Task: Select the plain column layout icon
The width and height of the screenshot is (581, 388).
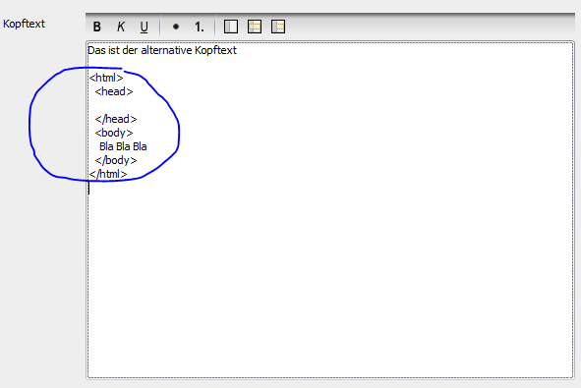Action: (x=231, y=27)
